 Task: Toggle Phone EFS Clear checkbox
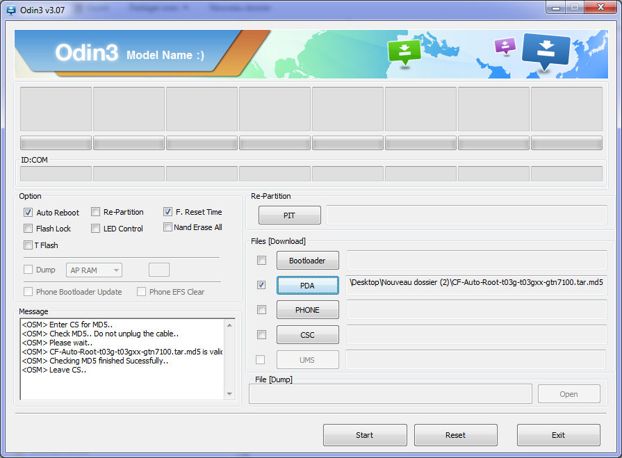coord(141,292)
